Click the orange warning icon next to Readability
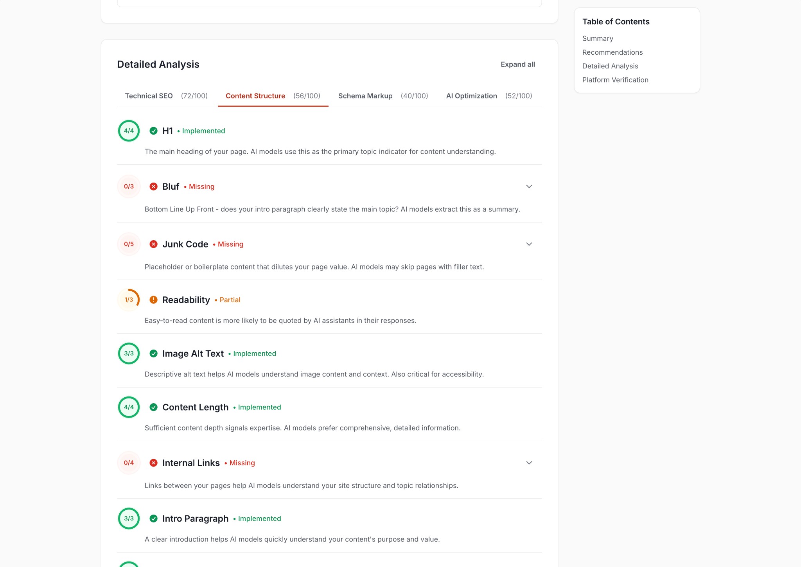This screenshot has width=801, height=567. point(153,300)
